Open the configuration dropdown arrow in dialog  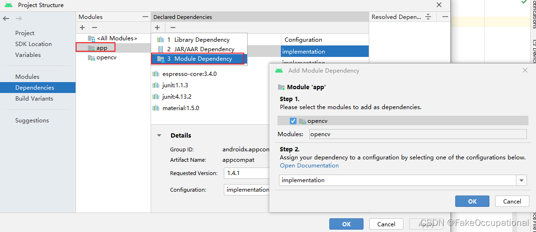(521, 180)
